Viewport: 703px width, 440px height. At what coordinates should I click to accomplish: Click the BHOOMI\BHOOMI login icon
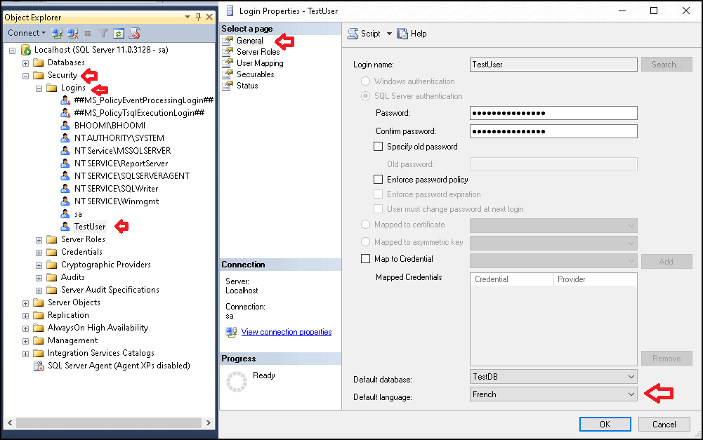[x=65, y=126]
